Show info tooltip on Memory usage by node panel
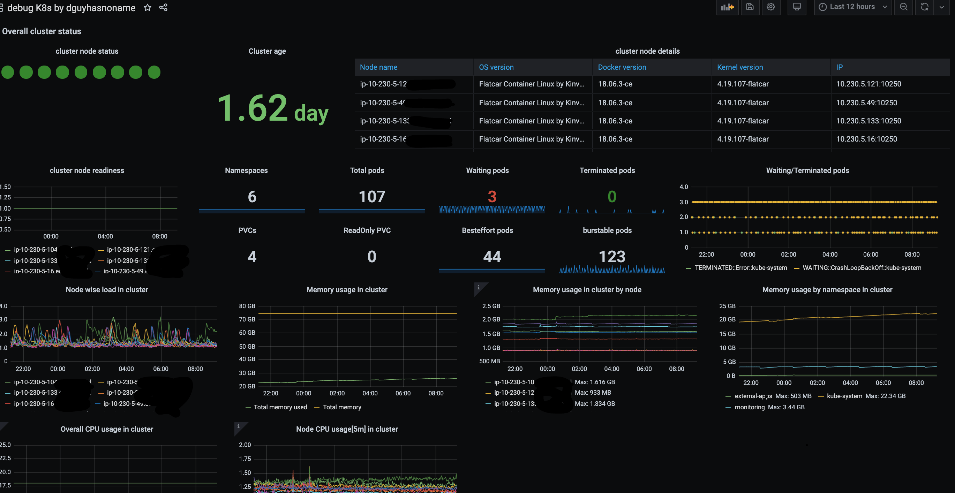Image resolution: width=955 pixels, height=493 pixels. click(479, 287)
